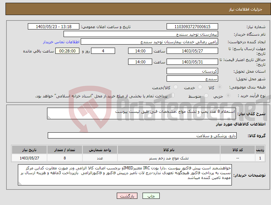The height and width of the screenshot is (205, 271).
Task: Click the تعداد / مقدار column header
Action: click(65, 150)
